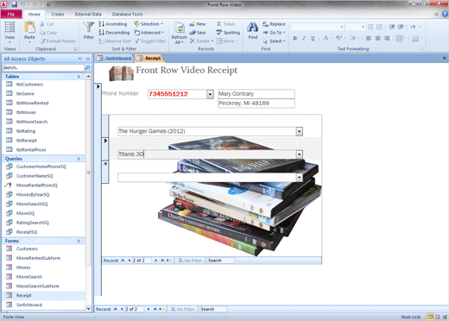
Task: Toggle Italic formatting
Action: [x=304, y=38]
